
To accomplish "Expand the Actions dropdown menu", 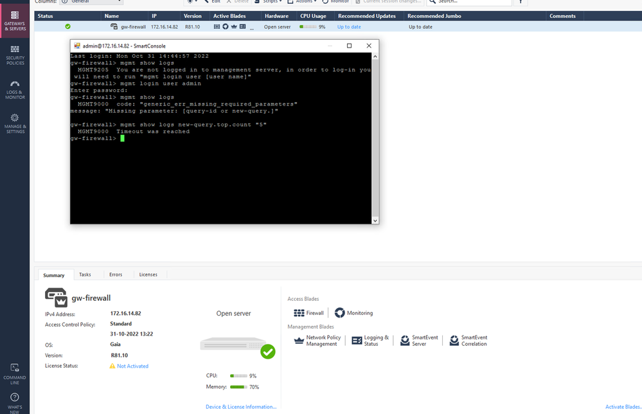I will coord(305,2).
